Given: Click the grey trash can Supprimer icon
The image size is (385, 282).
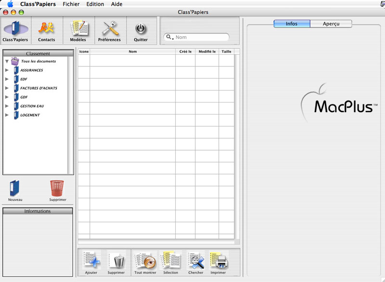Looking at the screenshot, I should pyautogui.click(x=118, y=261).
